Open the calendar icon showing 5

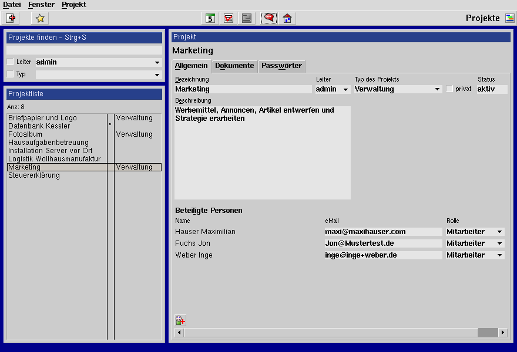(210, 18)
